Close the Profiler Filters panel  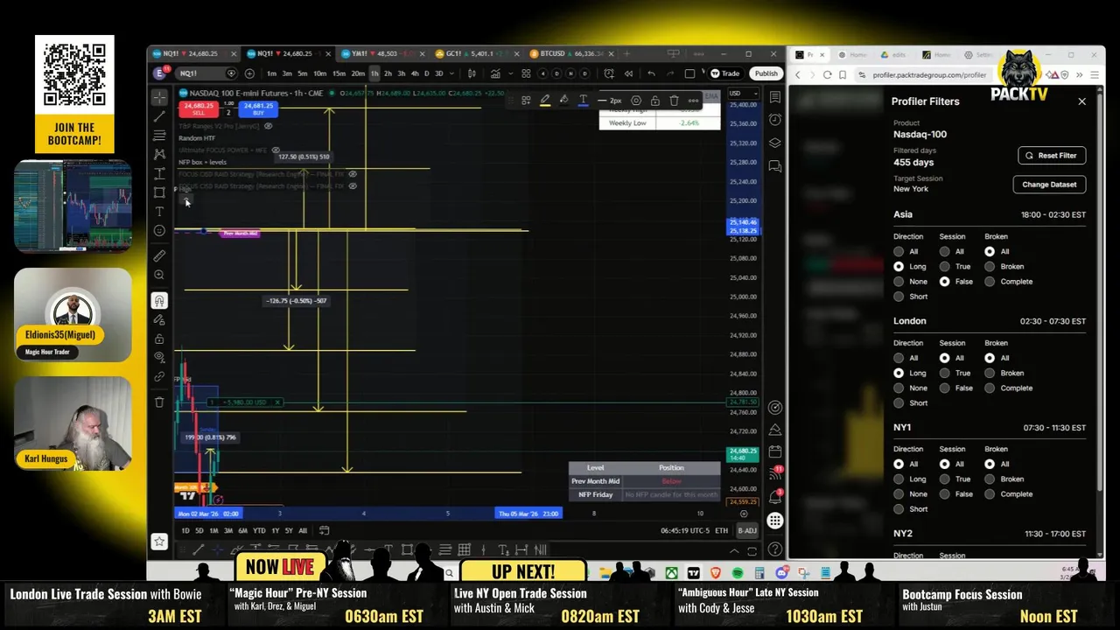click(1081, 101)
